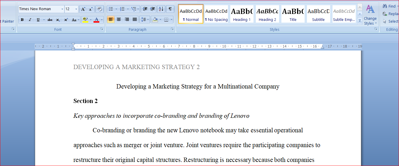The image size is (399, 166).
Task: Apply red font color
Action: pos(96,20)
